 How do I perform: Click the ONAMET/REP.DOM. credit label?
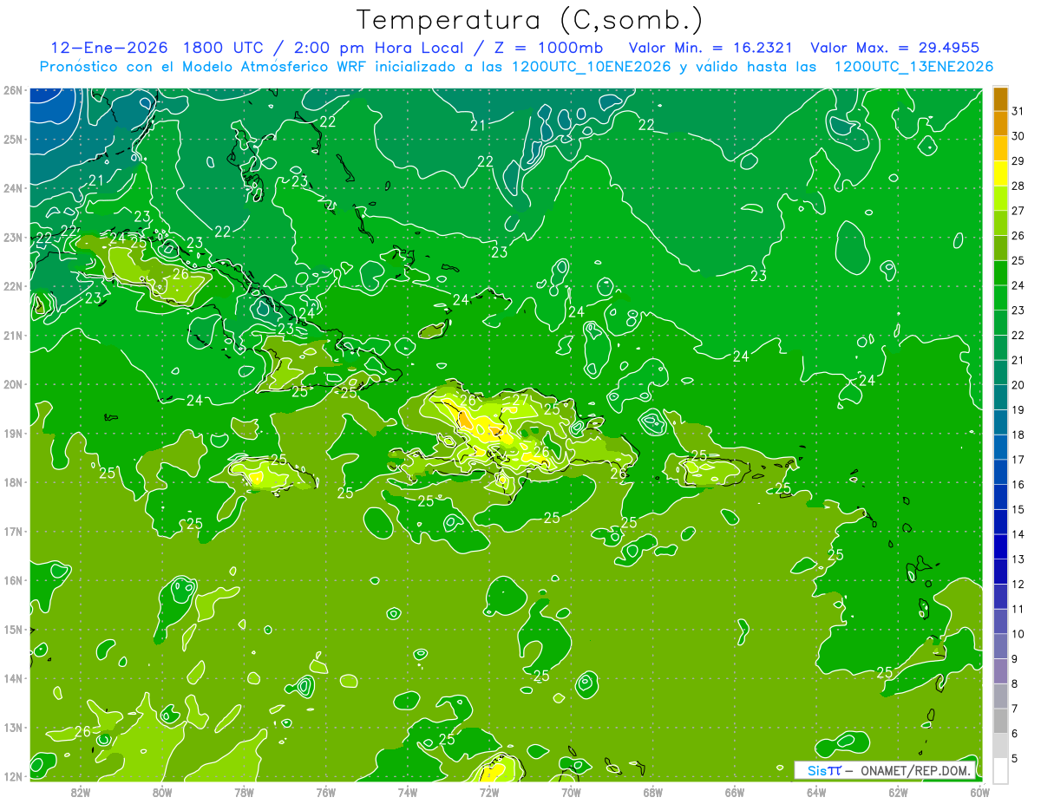click(916, 770)
